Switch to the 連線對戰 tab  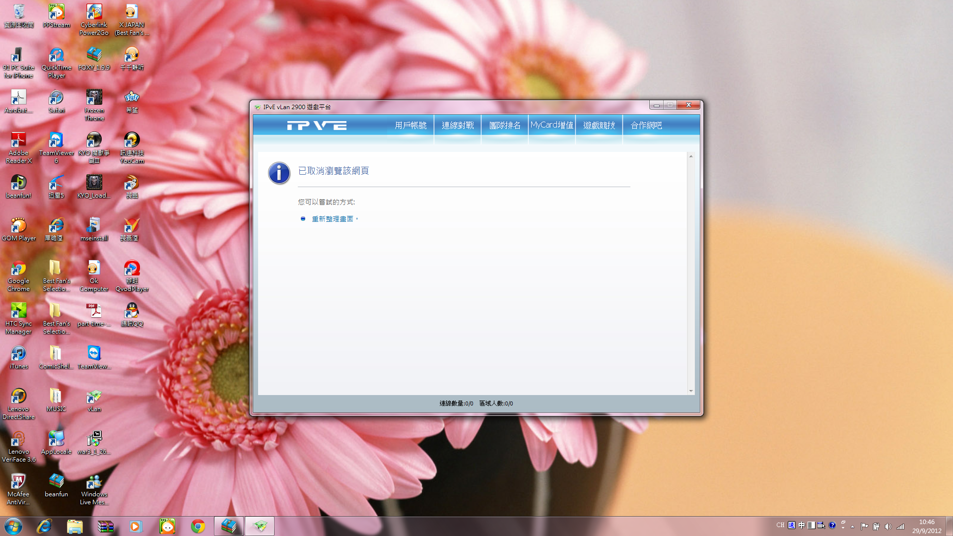[458, 126]
